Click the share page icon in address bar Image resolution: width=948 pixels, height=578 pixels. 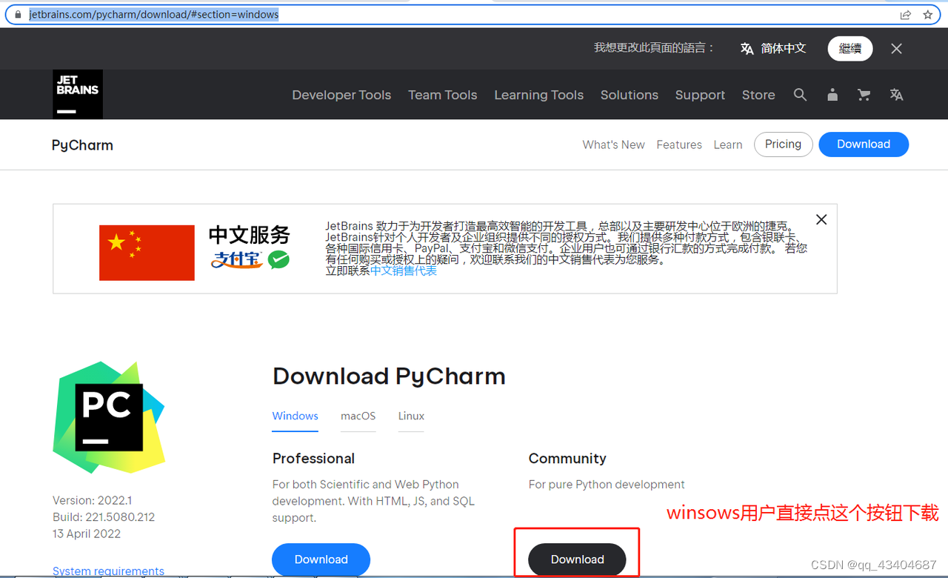point(905,14)
